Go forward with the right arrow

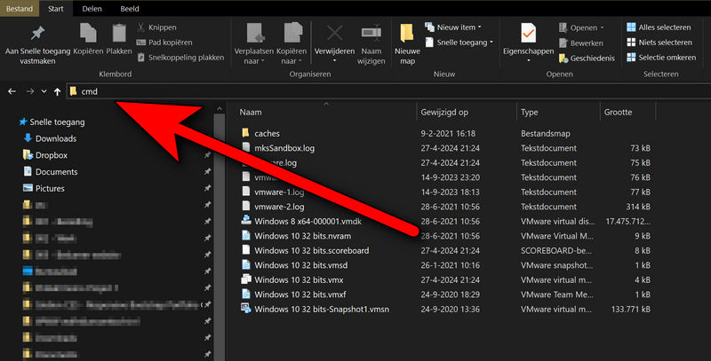click(x=30, y=91)
